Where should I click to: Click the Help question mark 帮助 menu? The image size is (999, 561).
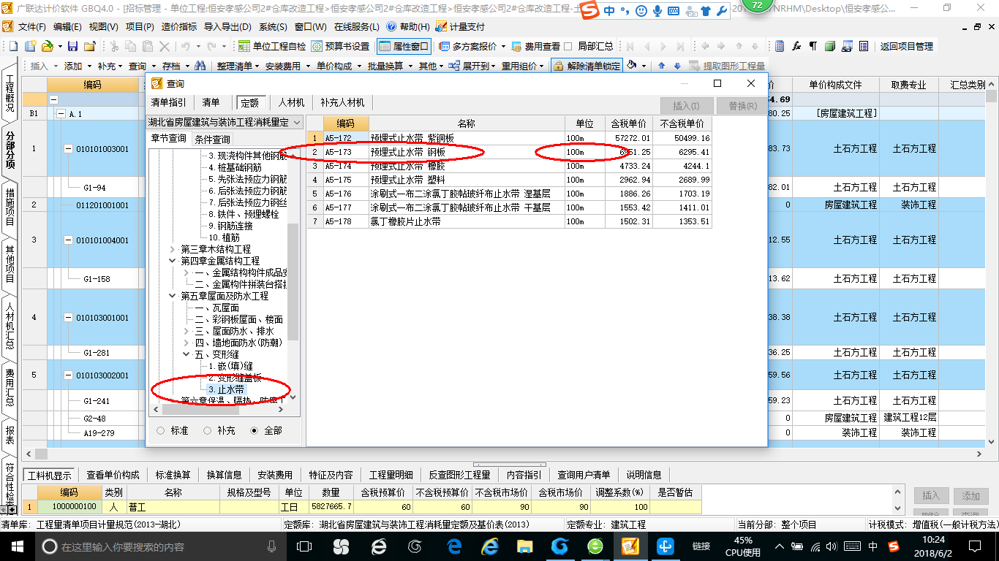pos(408,26)
